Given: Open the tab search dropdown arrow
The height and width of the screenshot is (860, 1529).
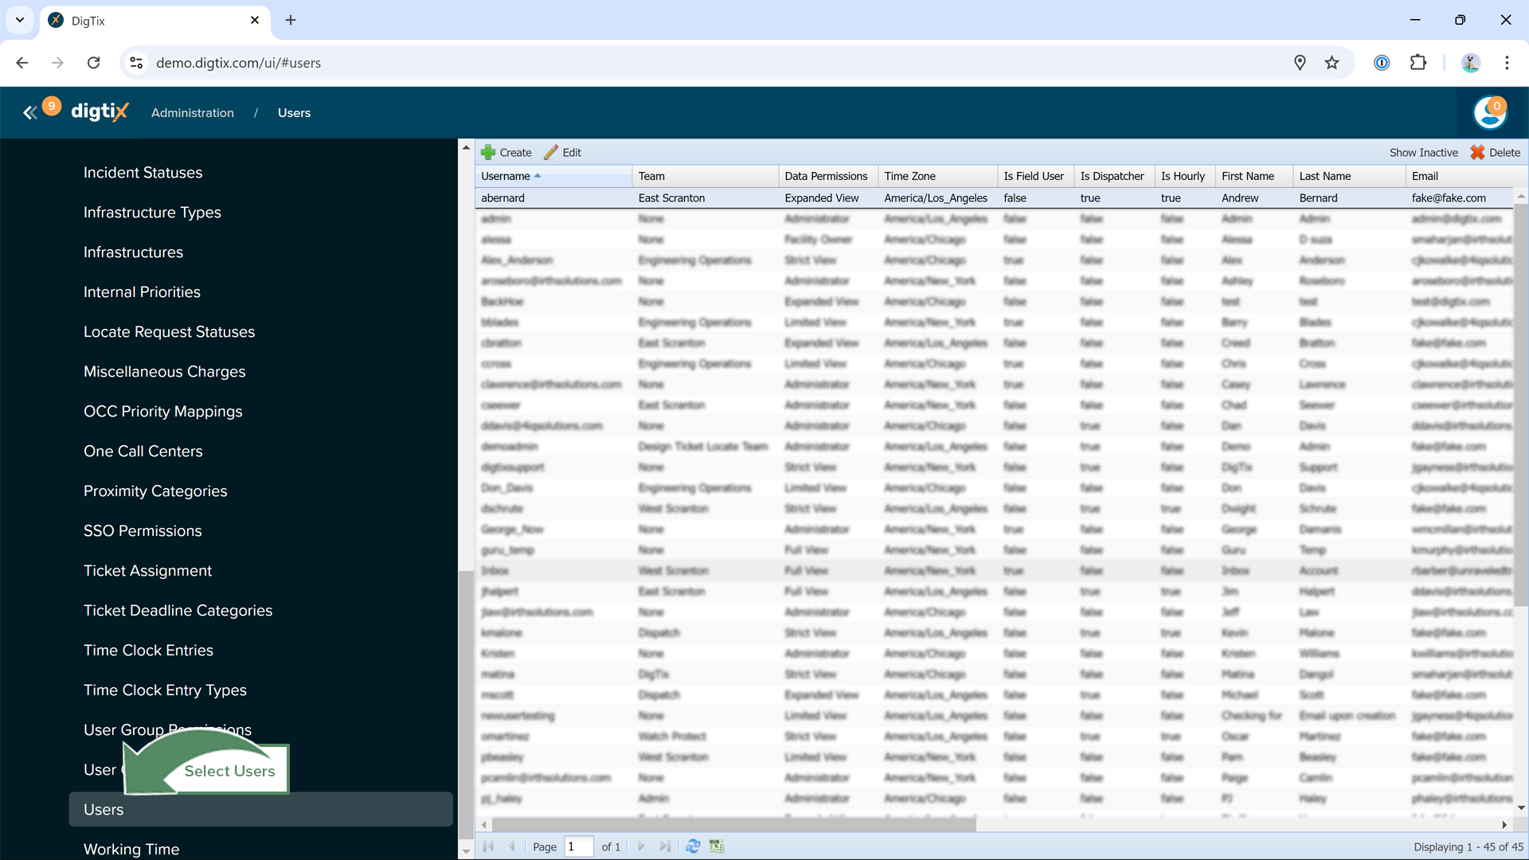Looking at the screenshot, I should 20,20.
